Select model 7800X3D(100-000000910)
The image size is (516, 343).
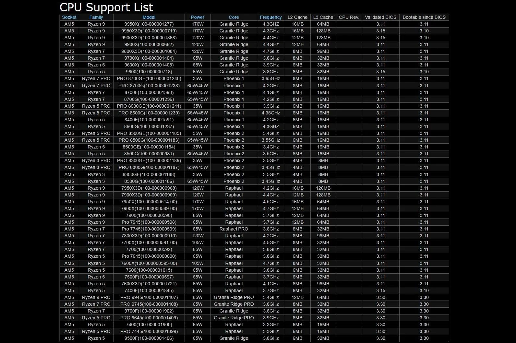149,236
